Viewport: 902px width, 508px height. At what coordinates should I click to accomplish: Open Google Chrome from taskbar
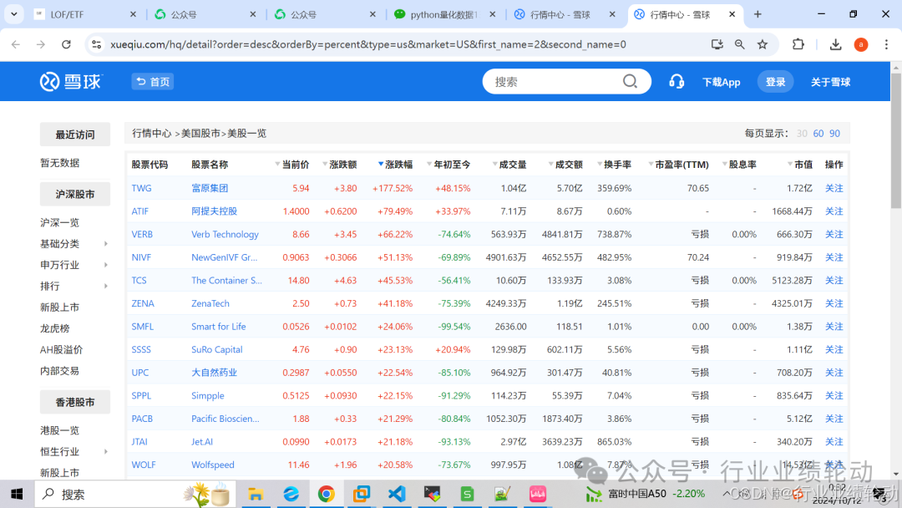tap(327, 494)
